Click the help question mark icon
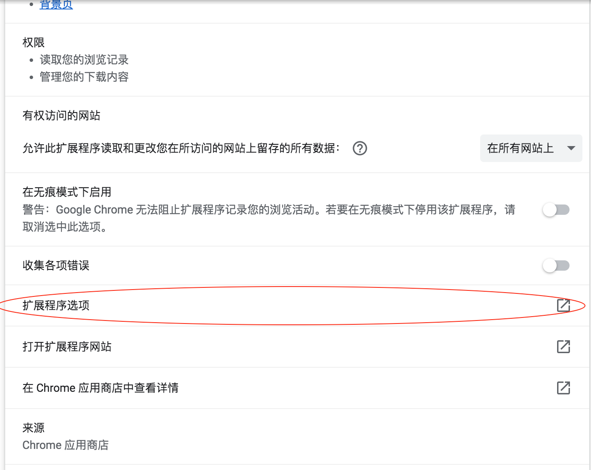 (359, 148)
